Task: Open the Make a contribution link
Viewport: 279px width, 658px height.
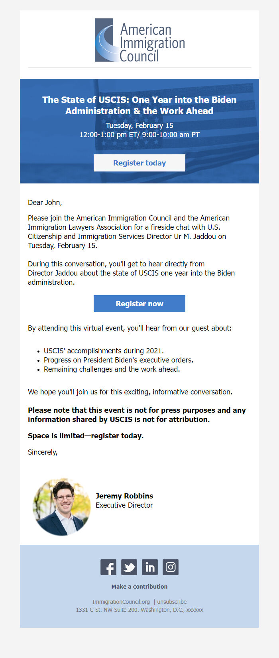Action: pos(139,586)
